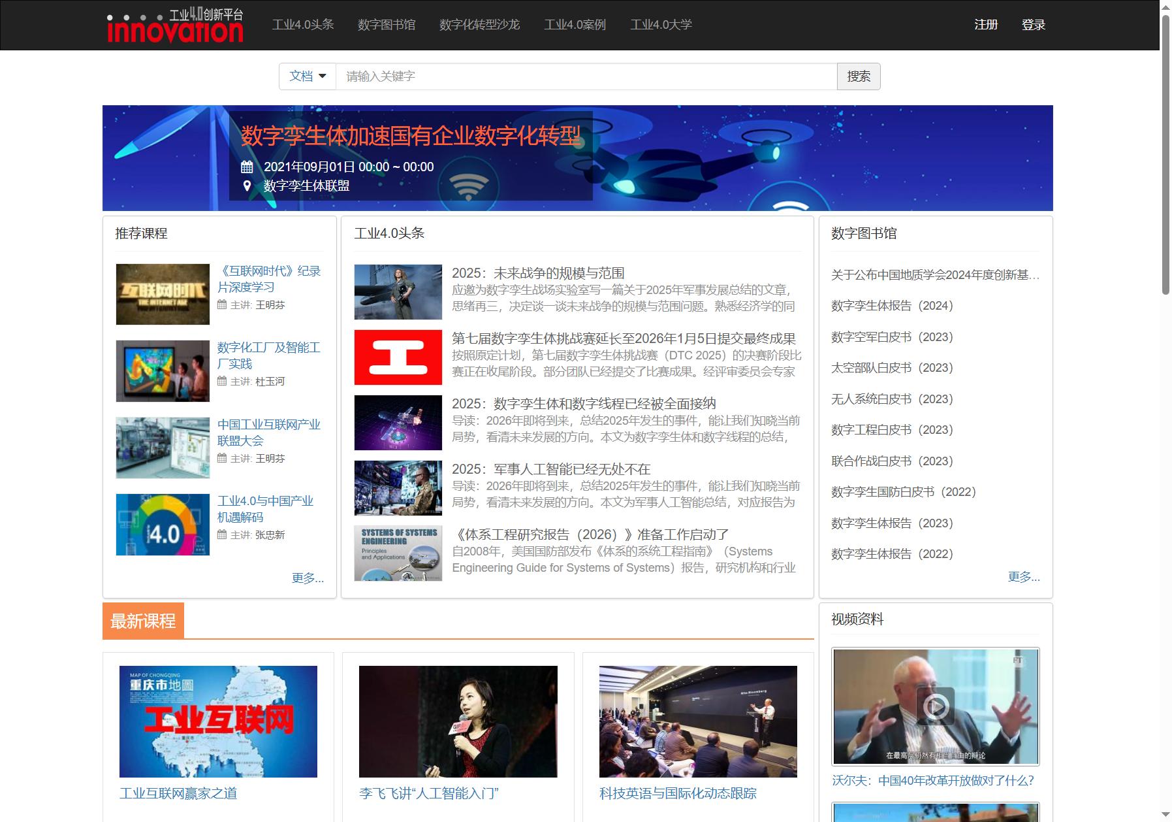Open thumbnail for 未来战争 article

[x=398, y=292]
